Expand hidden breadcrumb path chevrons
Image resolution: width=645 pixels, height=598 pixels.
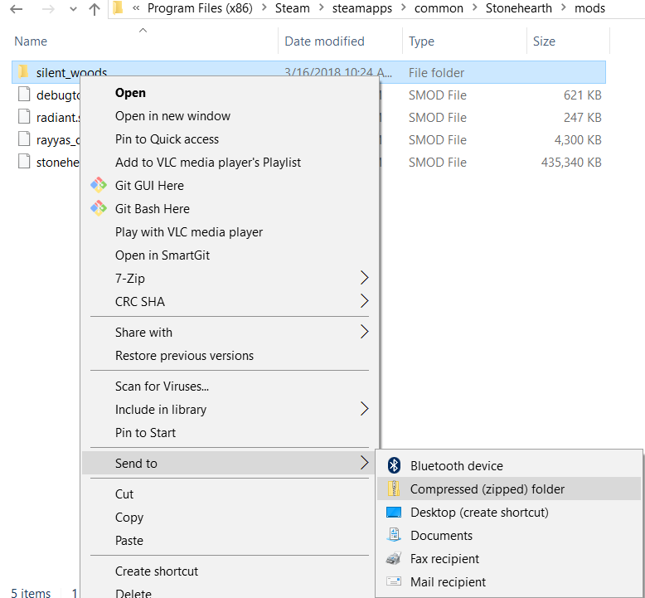pyautogui.click(x=136, y=8)
